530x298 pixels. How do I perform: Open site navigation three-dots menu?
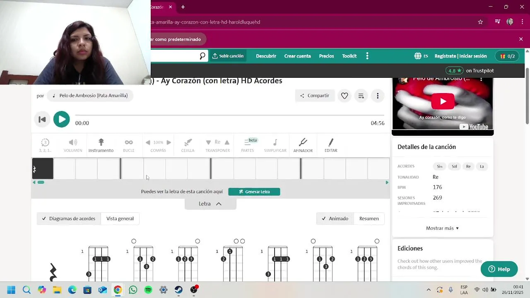coord(367,56)
